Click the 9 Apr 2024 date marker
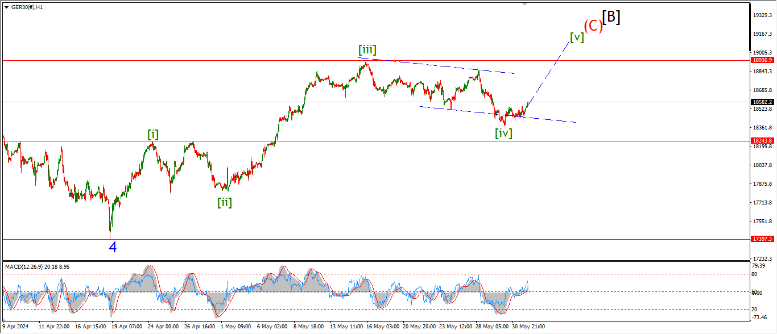 (x=15, y=327)
